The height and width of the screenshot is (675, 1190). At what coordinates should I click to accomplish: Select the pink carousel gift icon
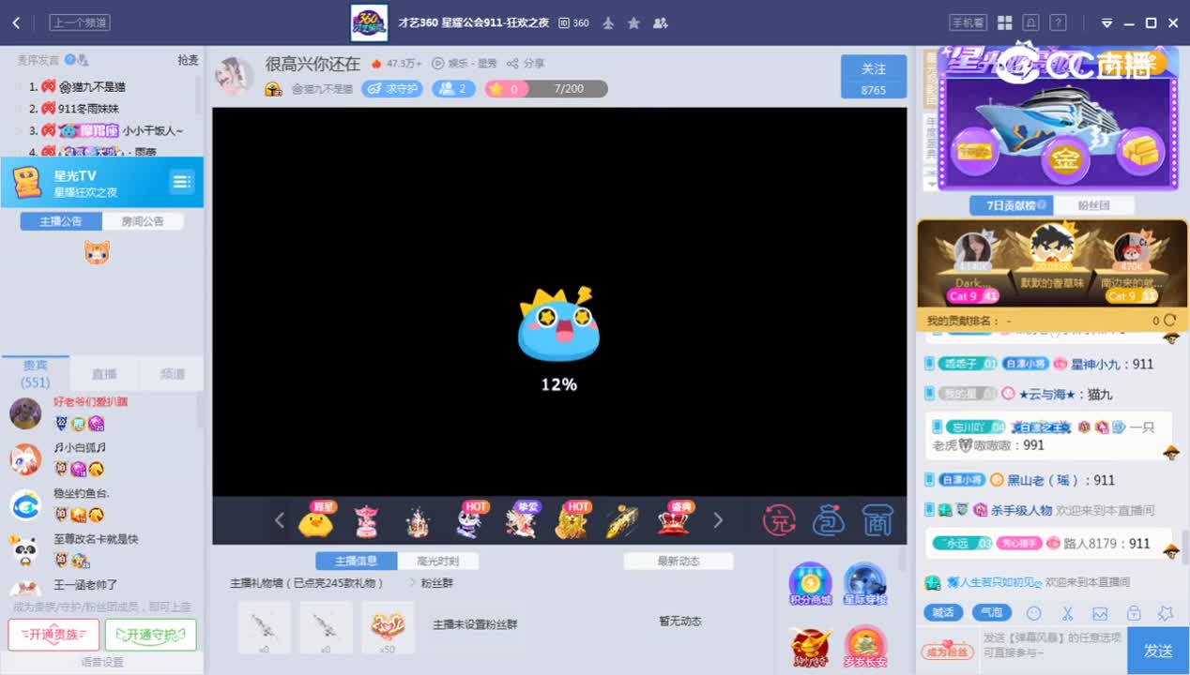pyautogui.click(x=366, y=520)
